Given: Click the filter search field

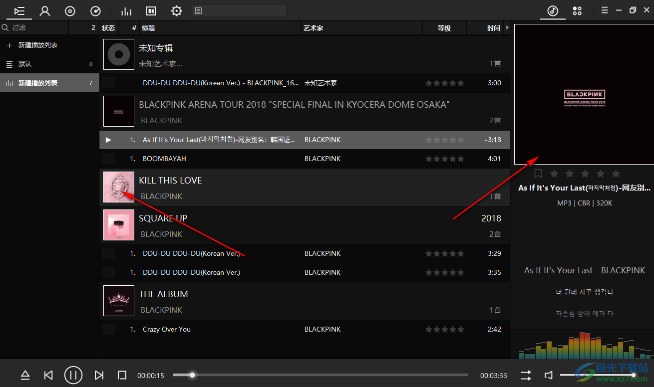Looking at the screenshot, I should pos(34,28).
